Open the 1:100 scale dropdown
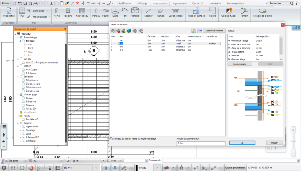This screenshot has width=301, height=171. pyautogui.click(x=120, y=161)
